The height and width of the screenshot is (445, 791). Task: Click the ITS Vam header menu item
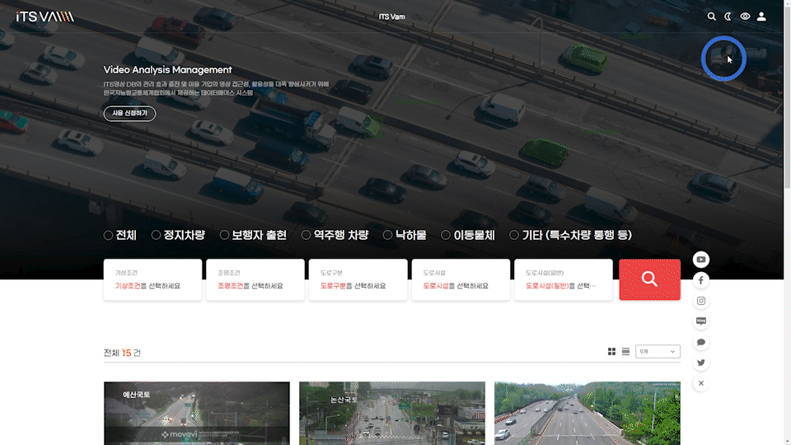click(392, 16)
